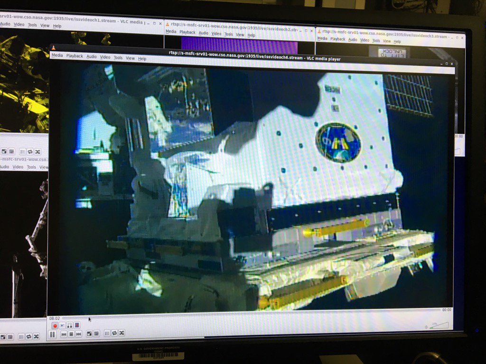The width and height of the screenshot is (486, 364).
Task: Open Help menu in the issvideoch1 window
Action: click(x=57, y=26)
